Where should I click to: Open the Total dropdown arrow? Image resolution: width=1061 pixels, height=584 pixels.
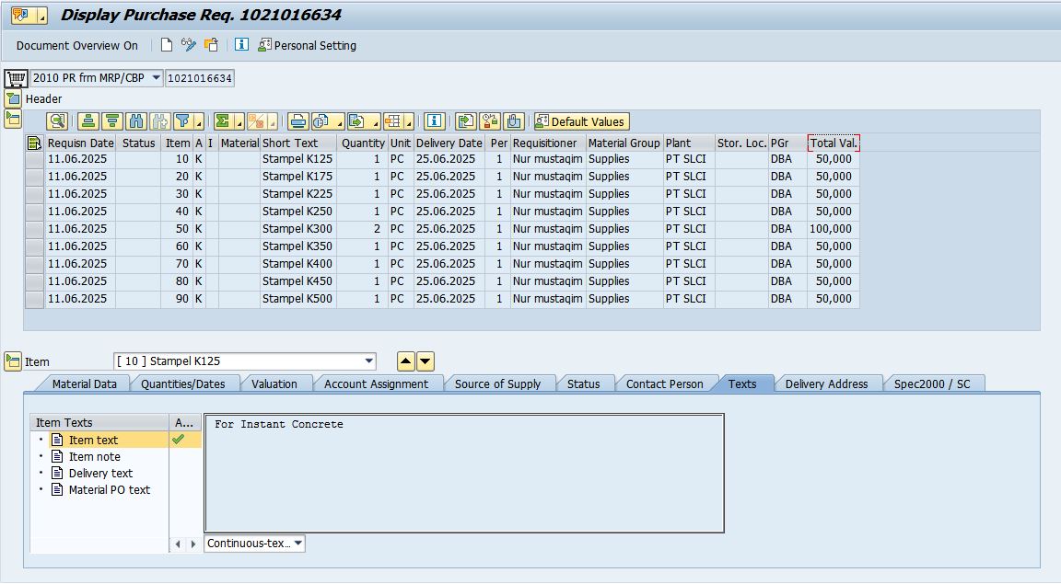tap(239, 122)
